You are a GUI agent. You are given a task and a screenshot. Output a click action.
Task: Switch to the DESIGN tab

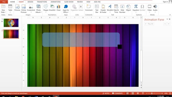click(30, 2)
